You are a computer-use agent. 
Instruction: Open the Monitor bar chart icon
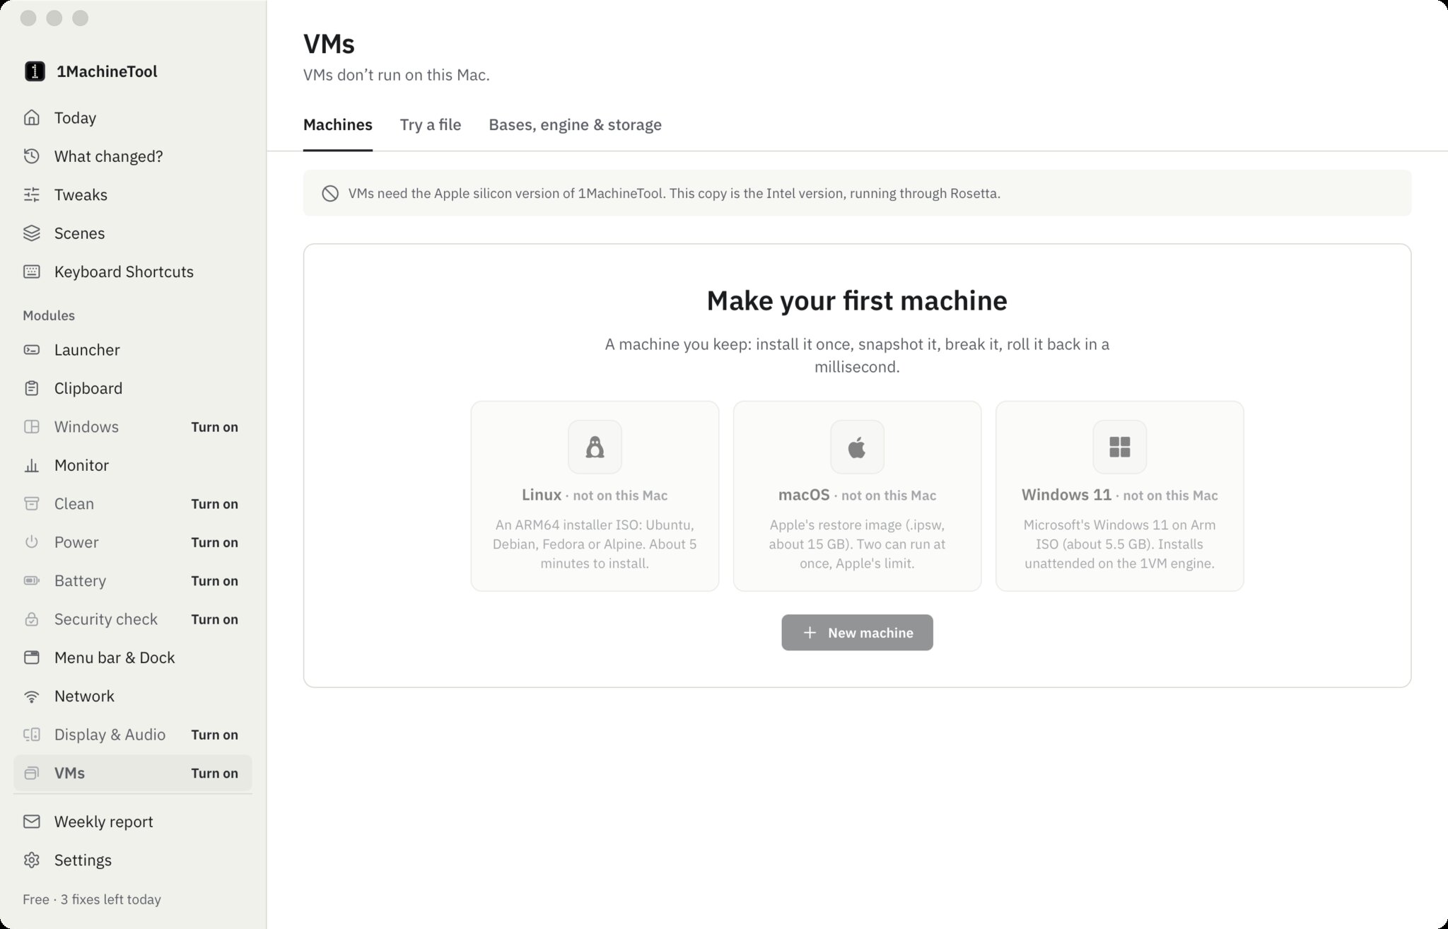(32, 465)
